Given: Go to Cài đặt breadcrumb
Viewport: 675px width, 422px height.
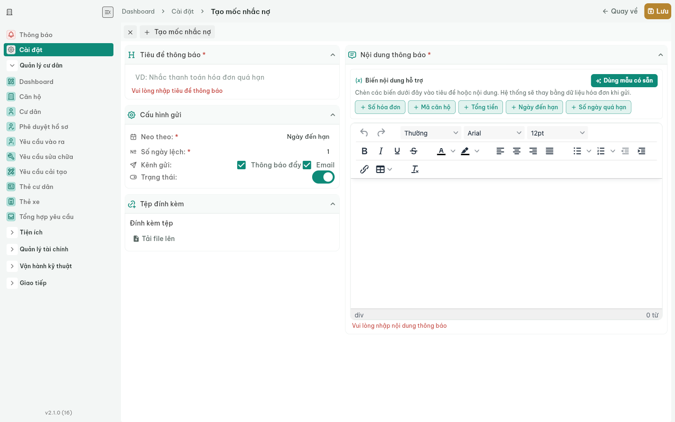Looking at the screenshot, I should click(x=182, y=11).
